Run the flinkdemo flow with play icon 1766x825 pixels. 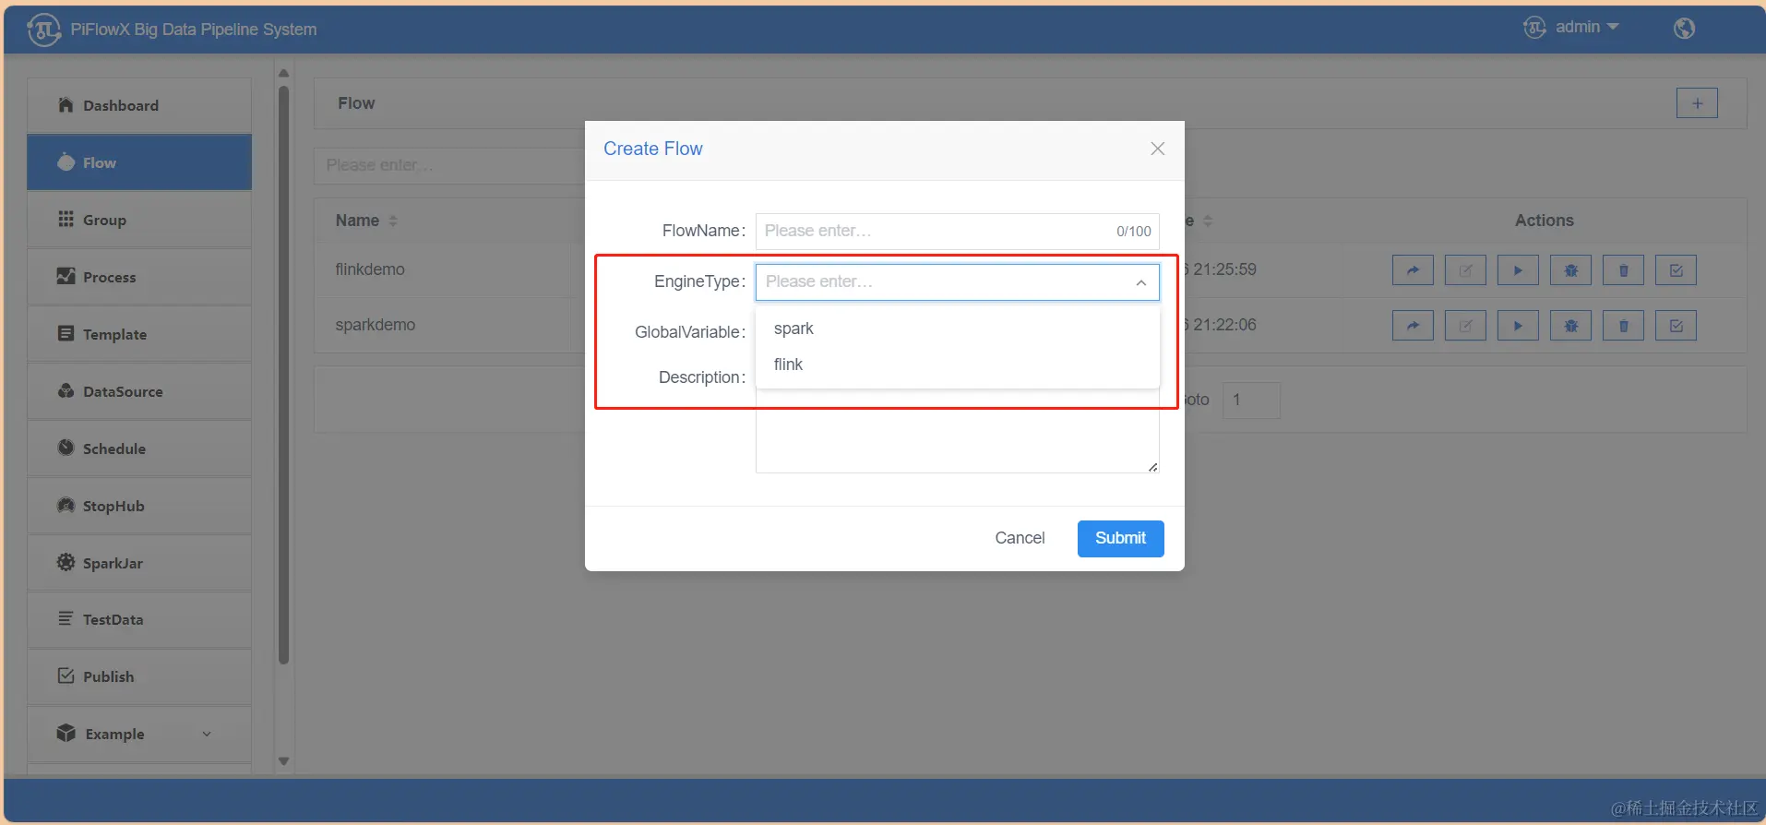(1518, 270)
